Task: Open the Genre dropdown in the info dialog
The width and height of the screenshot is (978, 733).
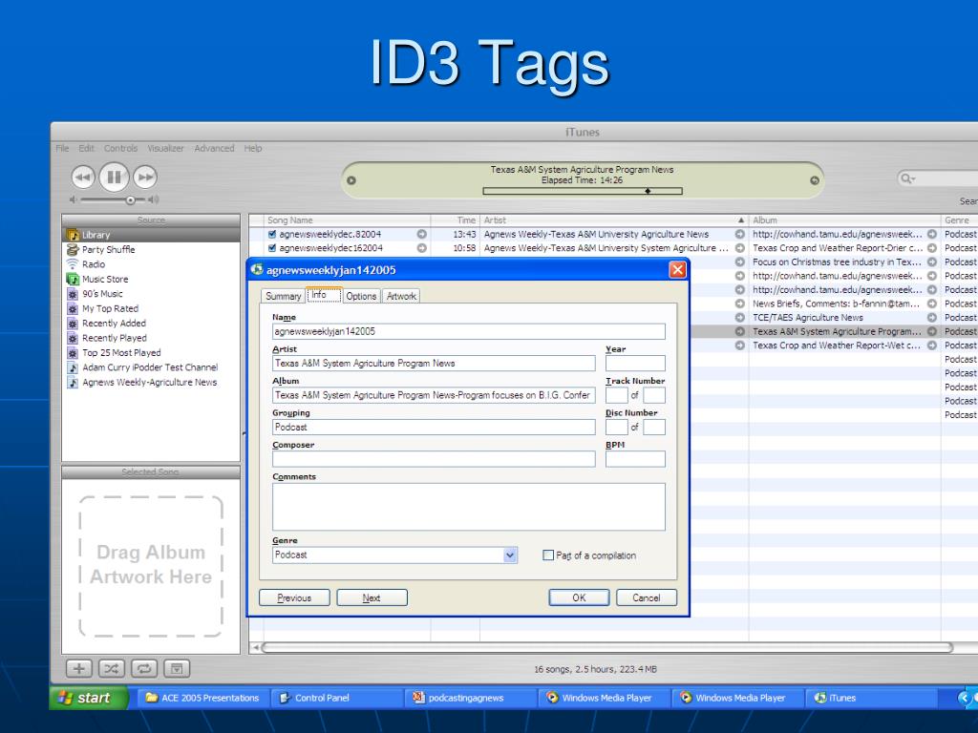Action: point(510,555)
